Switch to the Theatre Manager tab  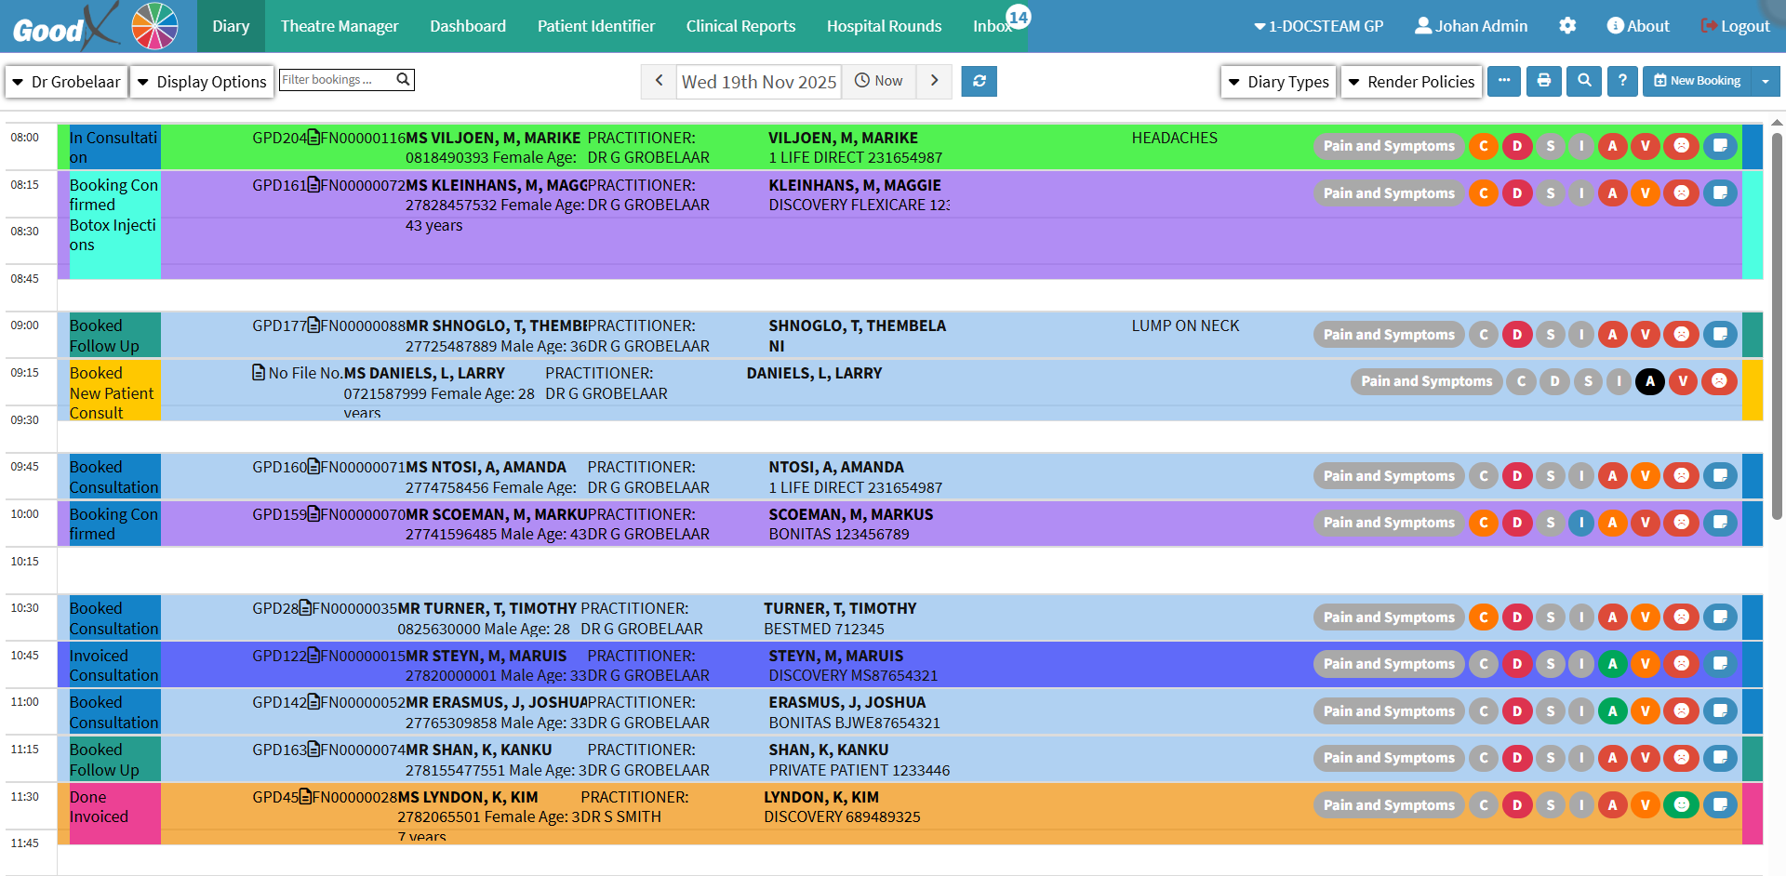(340, 26)
